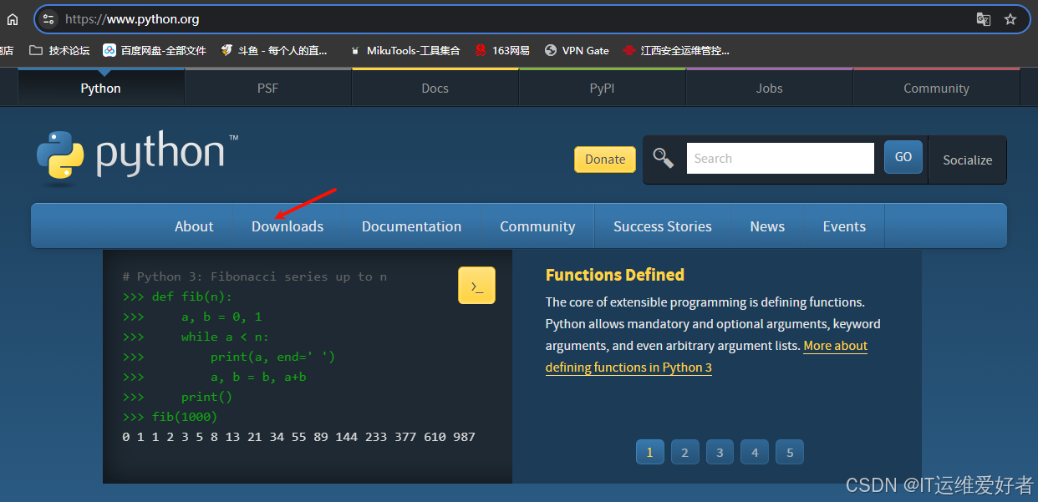Viewport: 1038px width, 502px height.
Task: Open the Documentation navigation menu
Action: coord(411,226)
